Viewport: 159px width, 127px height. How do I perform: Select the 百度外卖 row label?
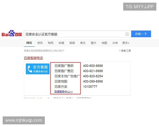point(61,87)
